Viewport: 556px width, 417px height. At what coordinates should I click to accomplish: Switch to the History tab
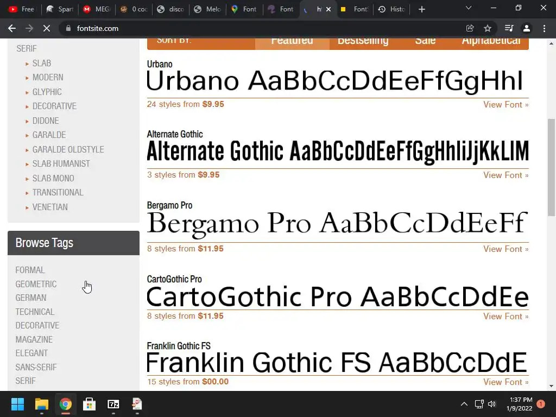click(x=391, y=10)
